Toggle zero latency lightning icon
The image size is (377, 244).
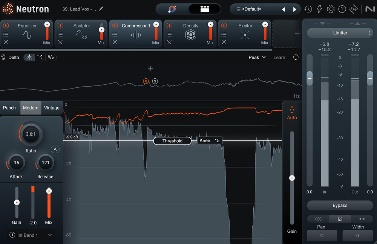(319, 9)
